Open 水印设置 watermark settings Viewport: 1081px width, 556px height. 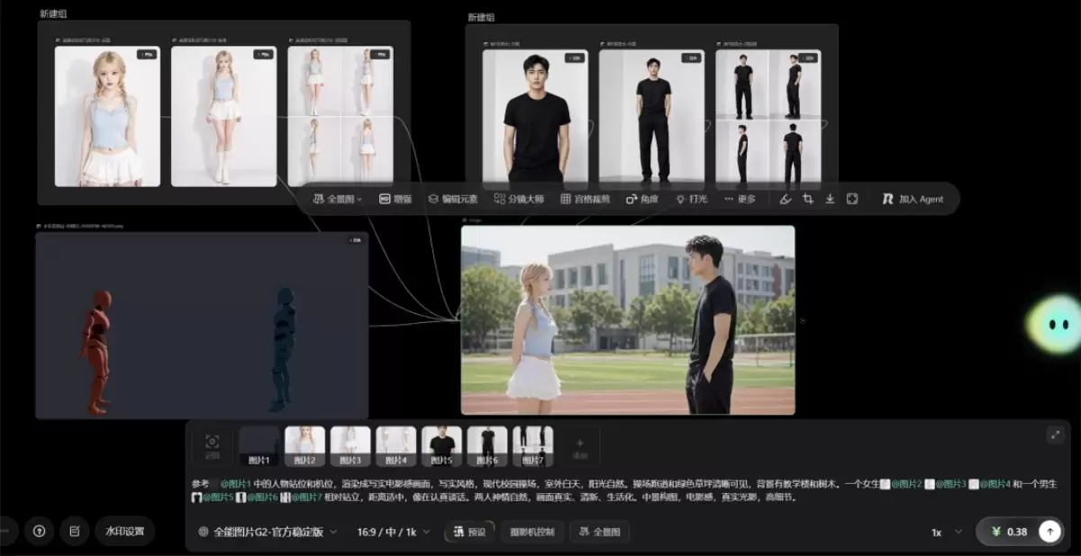coord(124,531)
